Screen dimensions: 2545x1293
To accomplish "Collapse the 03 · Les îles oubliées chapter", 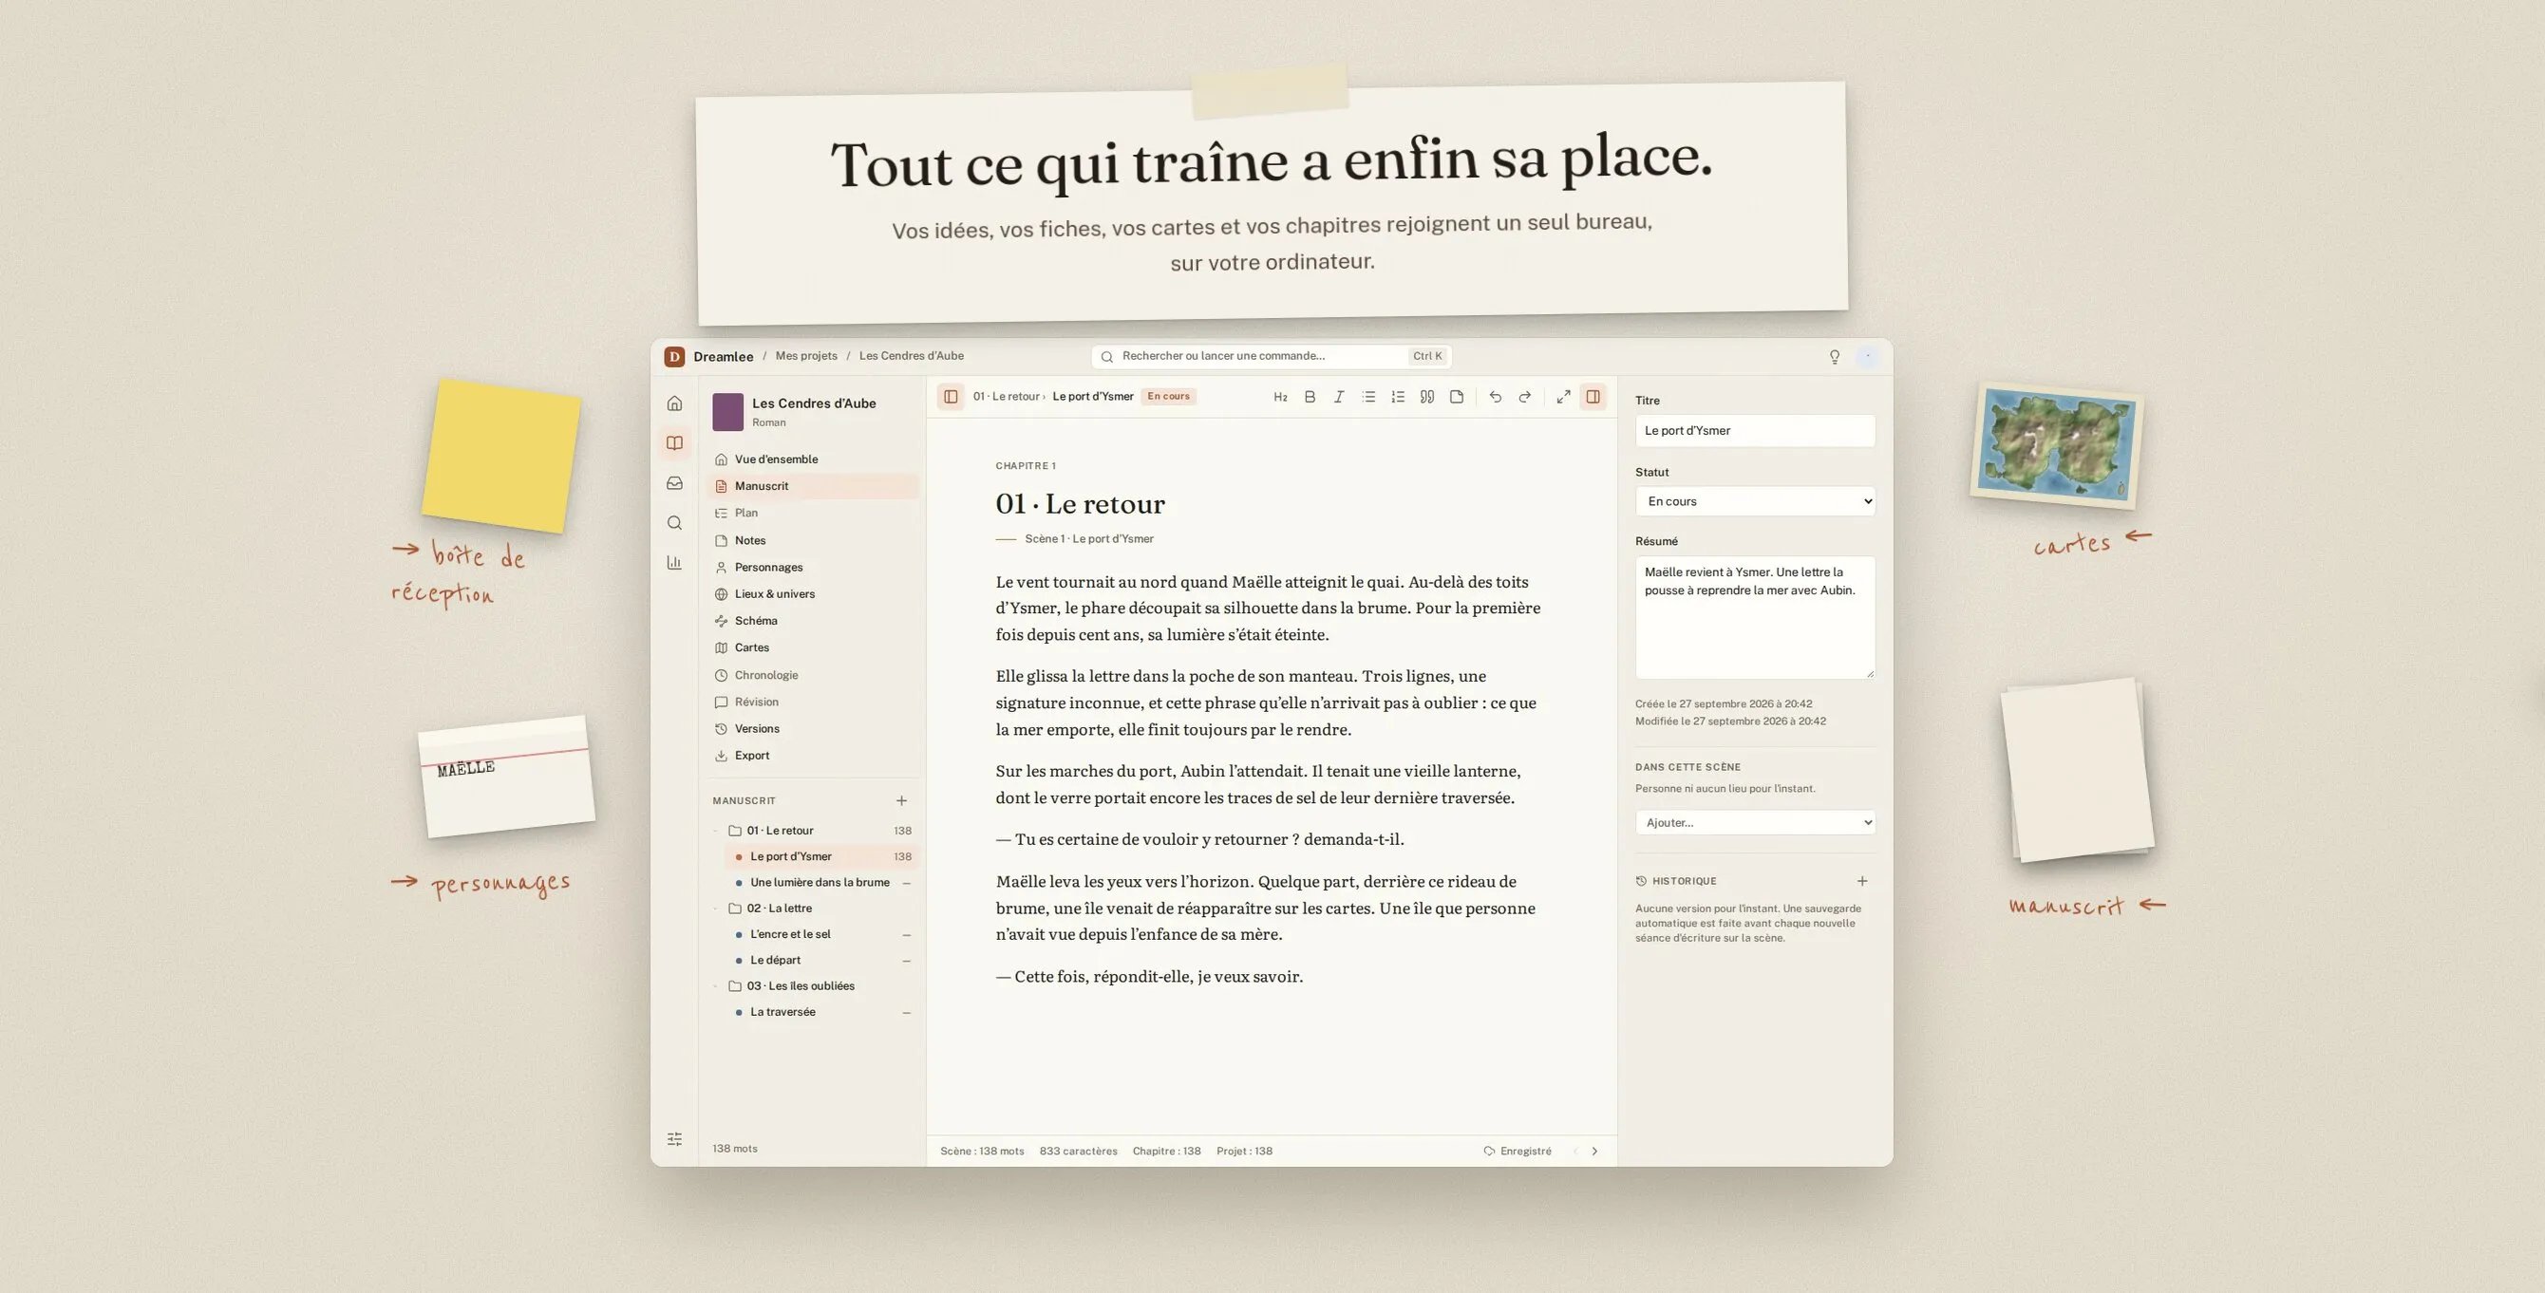I will [717, 985].
